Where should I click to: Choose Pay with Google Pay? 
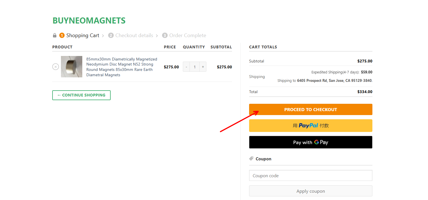[x=311, y=142]
